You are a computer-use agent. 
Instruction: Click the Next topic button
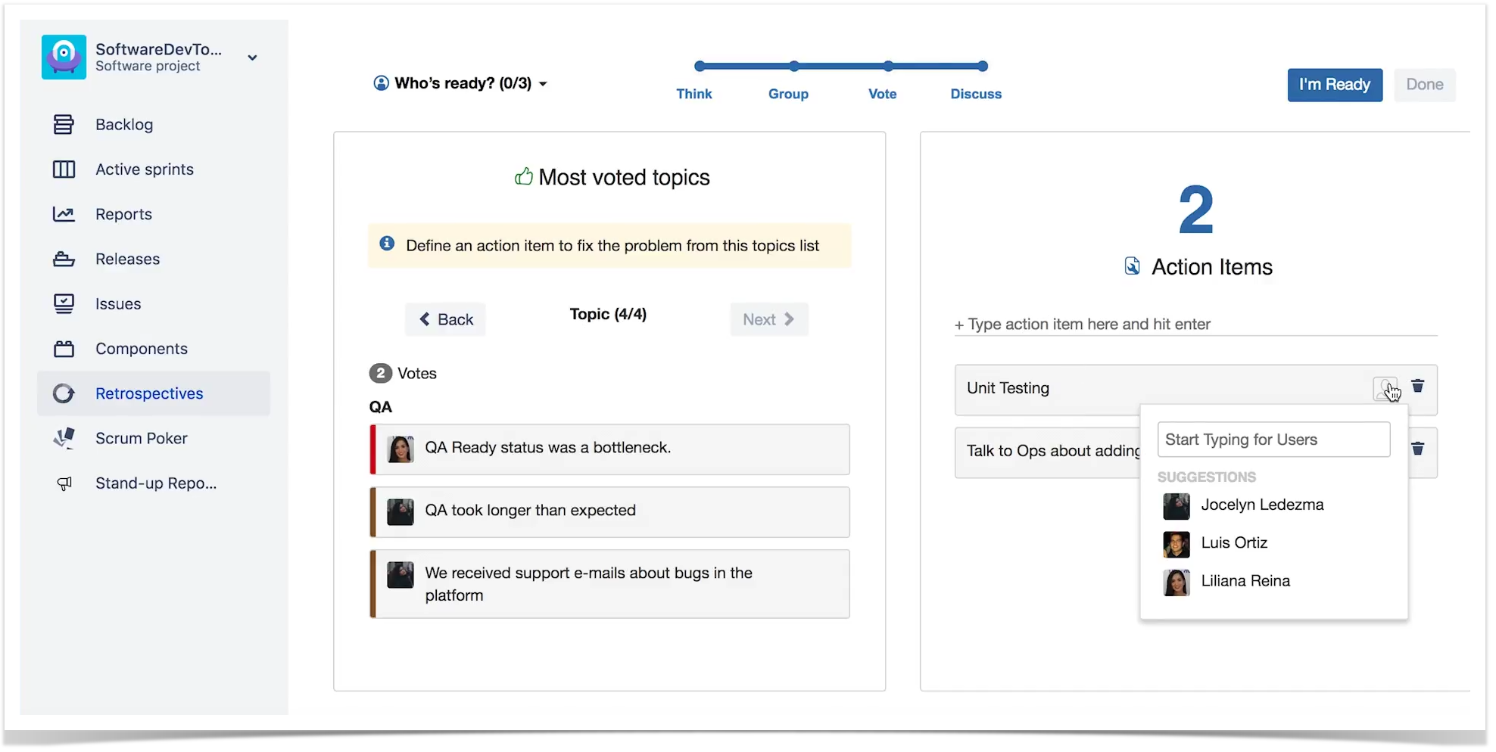pyautogui.click(x=769, y=319)
